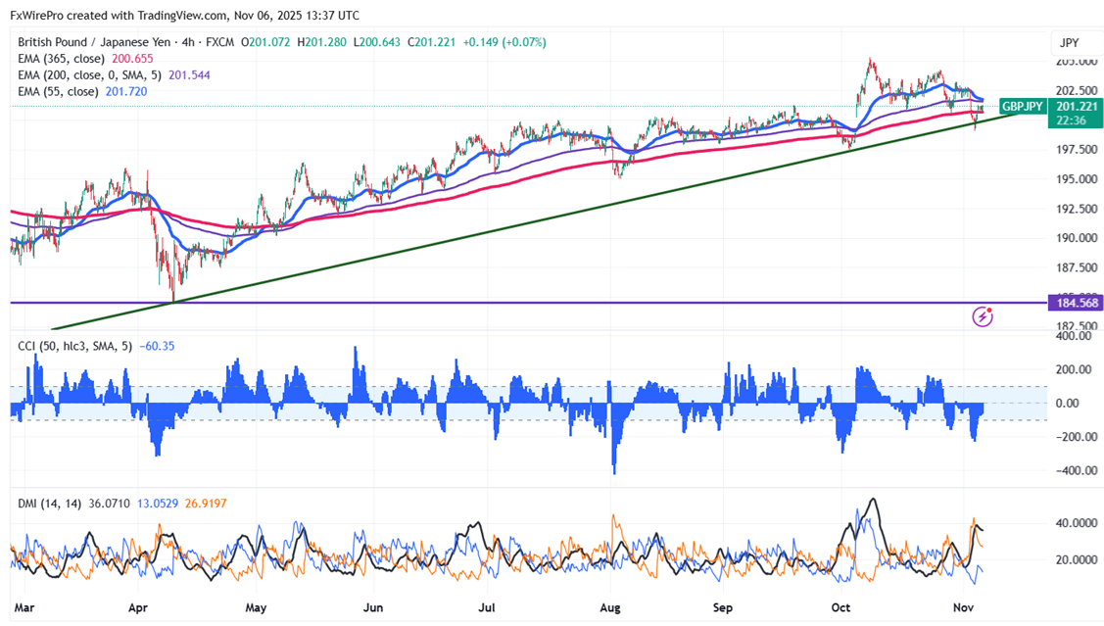Click the 22:36 countdown timer label
This screenshot has width=1104, height=626.
(1072, 120)
